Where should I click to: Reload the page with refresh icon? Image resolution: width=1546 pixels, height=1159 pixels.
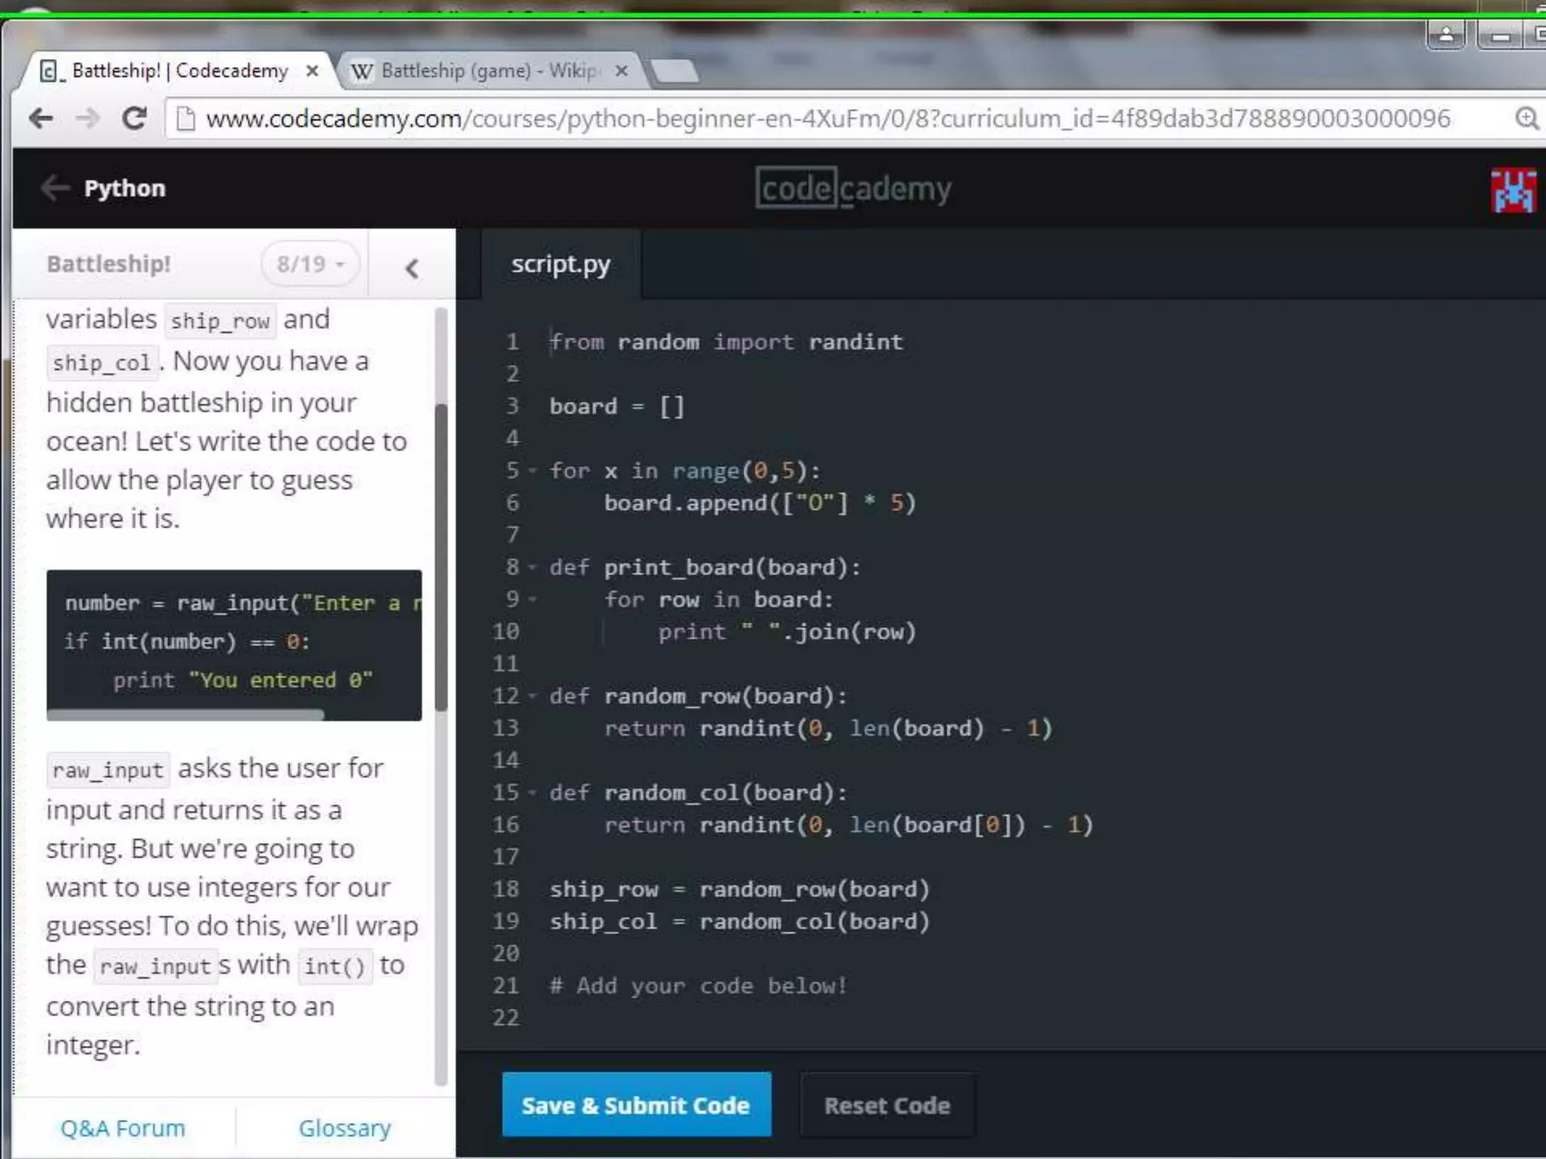pos(134,118)
